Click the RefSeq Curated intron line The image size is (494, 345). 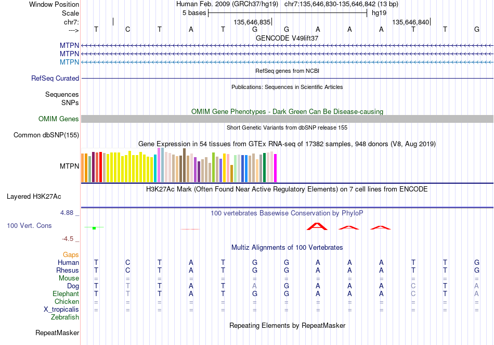point(287,78)
